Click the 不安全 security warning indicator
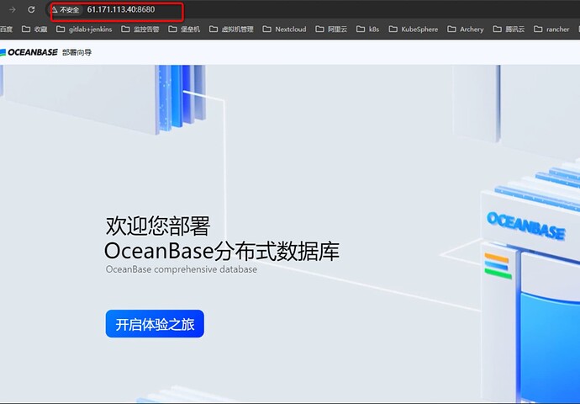This screenshot has width=580, height=404. point(65,9)
